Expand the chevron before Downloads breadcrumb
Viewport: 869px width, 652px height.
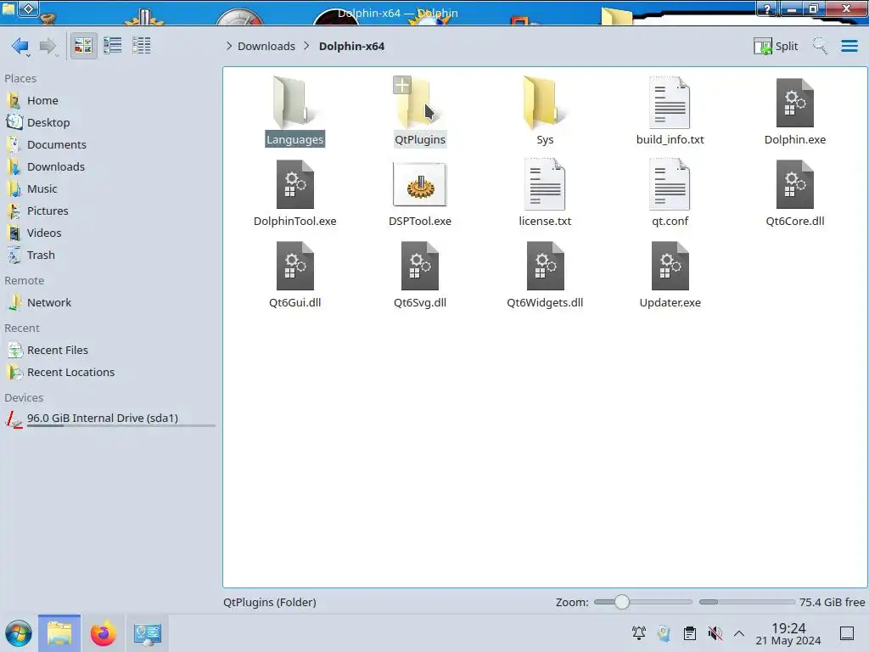pyautogui.click(x=229, y=46)
